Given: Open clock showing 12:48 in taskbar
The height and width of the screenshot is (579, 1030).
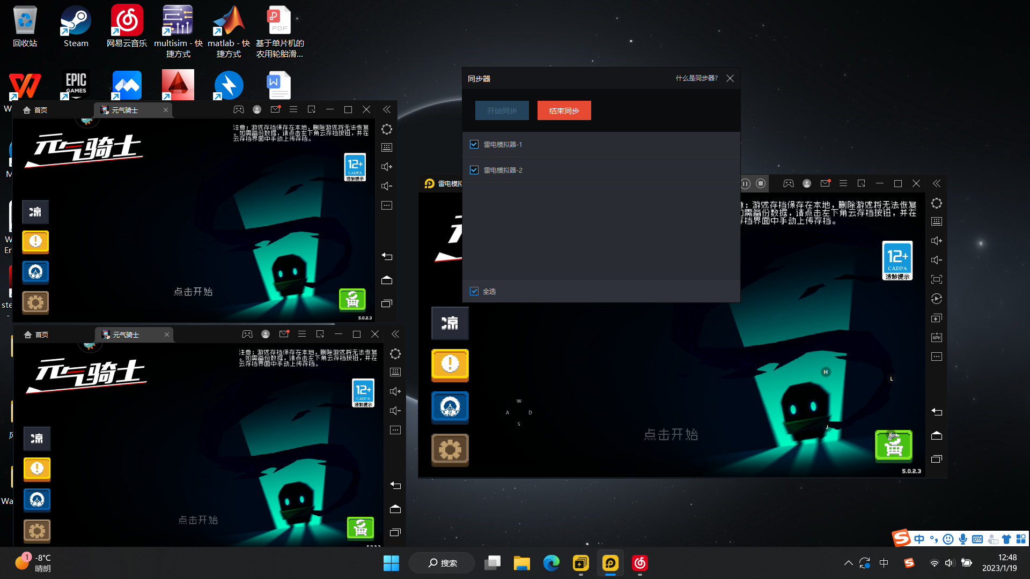Looking at the screenshot, I should [999, 563].
